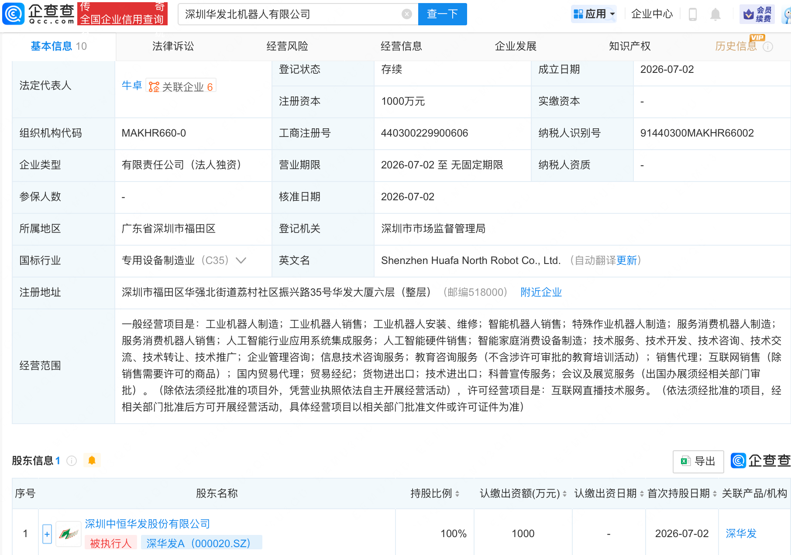Click 深华发A (000020.SZ) stock tag
The image size is (791, 555).
click(201, 543)
